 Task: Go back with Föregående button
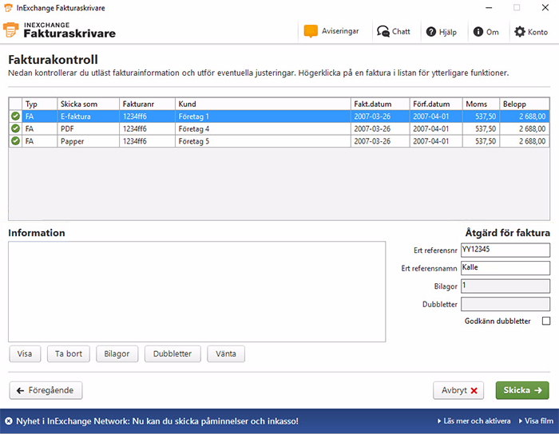click(x=46, y=391)
